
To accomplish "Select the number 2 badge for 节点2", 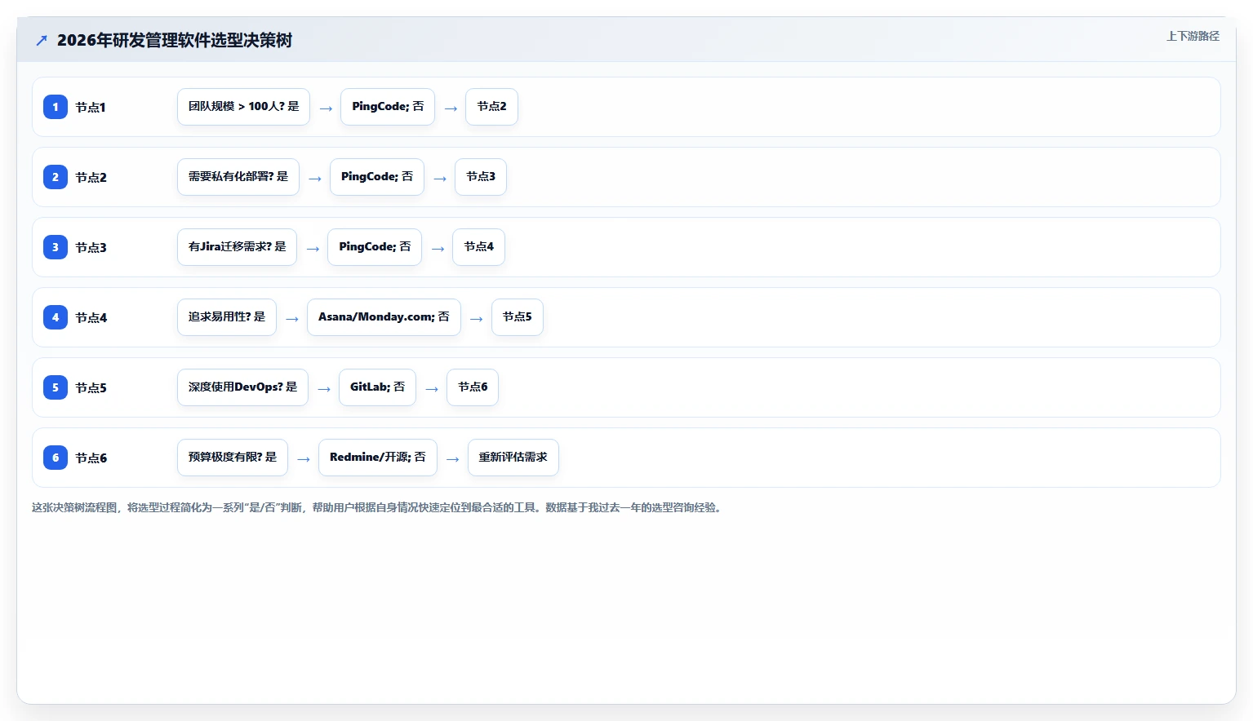I will tap(56, 177).
